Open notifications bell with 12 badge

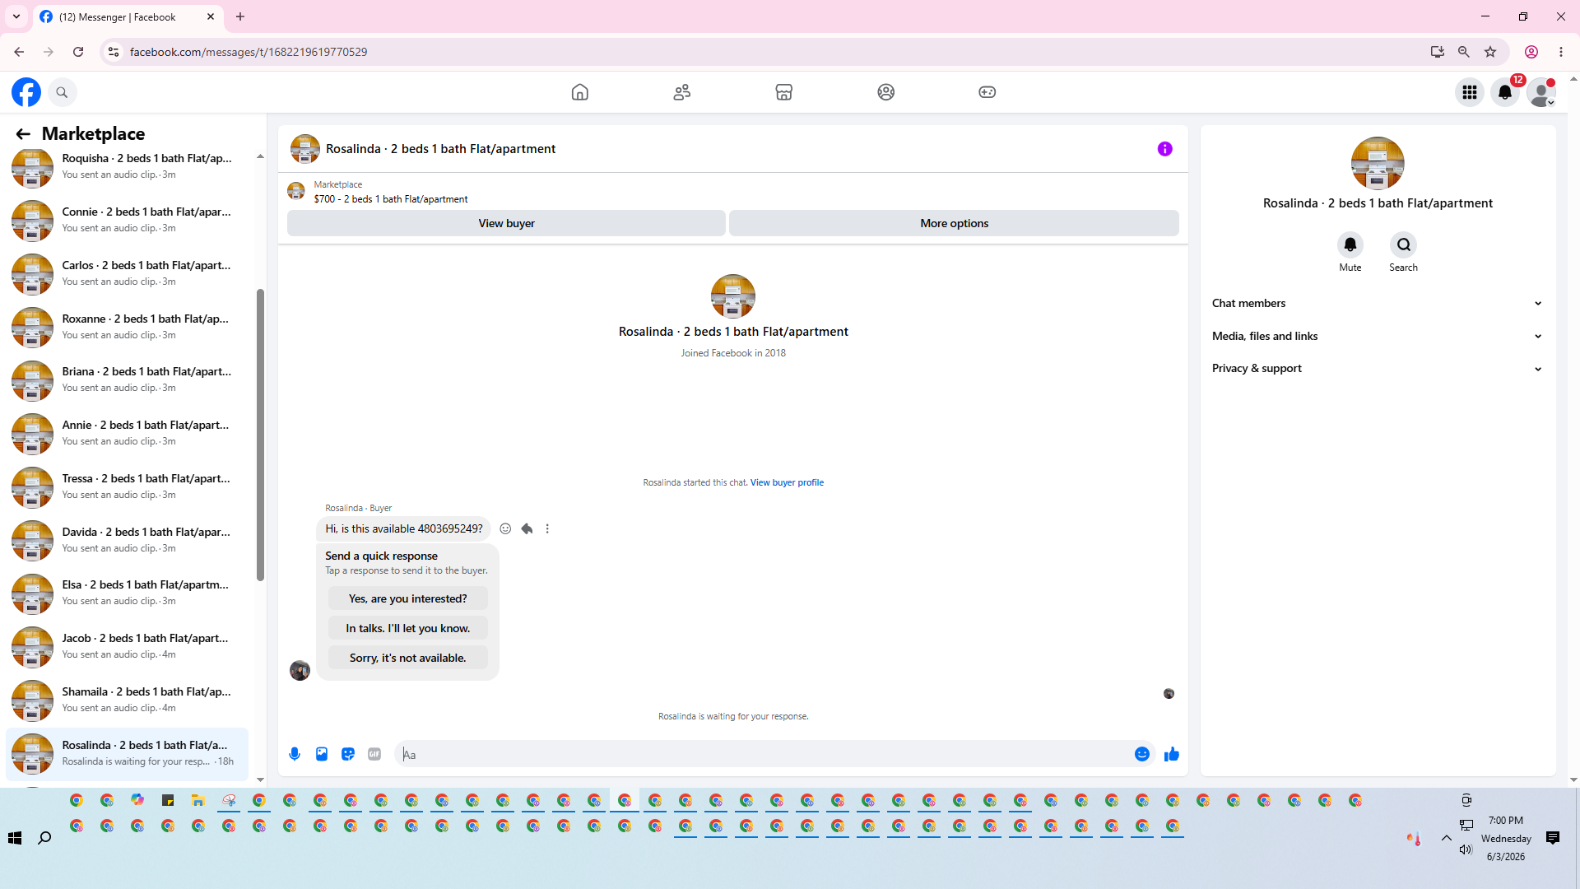(x=1506, y=92)
